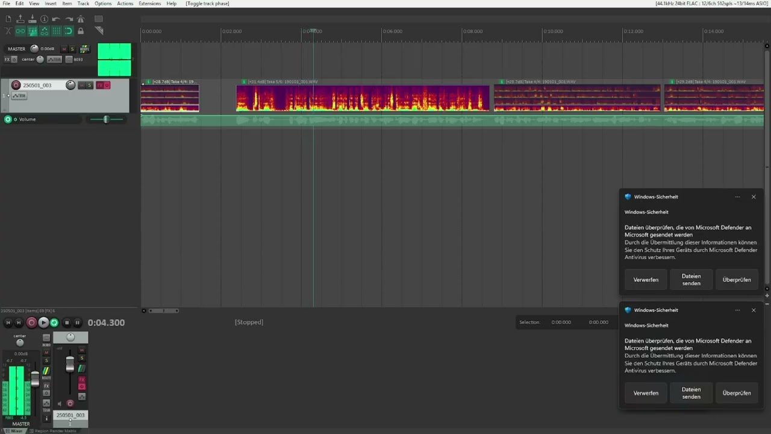Click the Undo arrow icon

[56, 19]
